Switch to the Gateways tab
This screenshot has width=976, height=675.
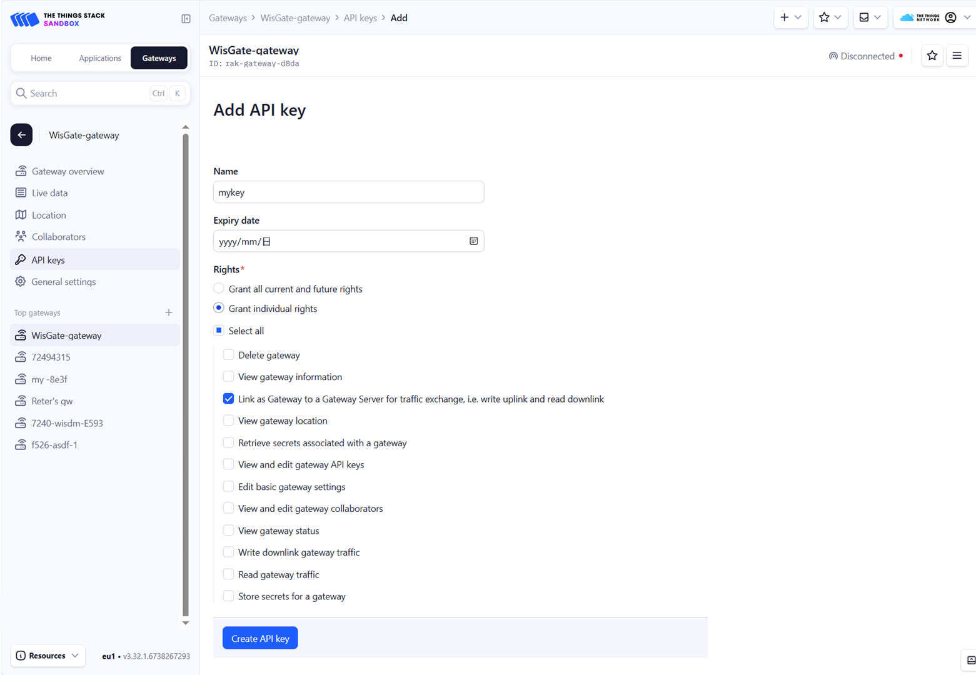(159, 58)
